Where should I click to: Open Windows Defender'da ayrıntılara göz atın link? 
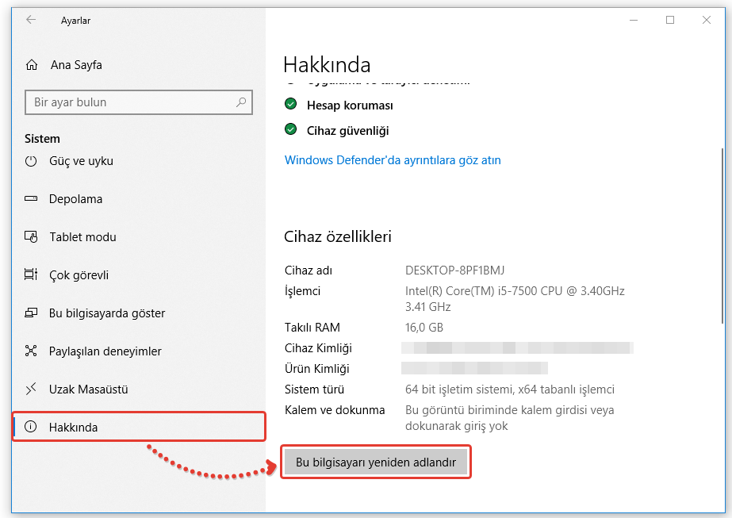(393, 160)
